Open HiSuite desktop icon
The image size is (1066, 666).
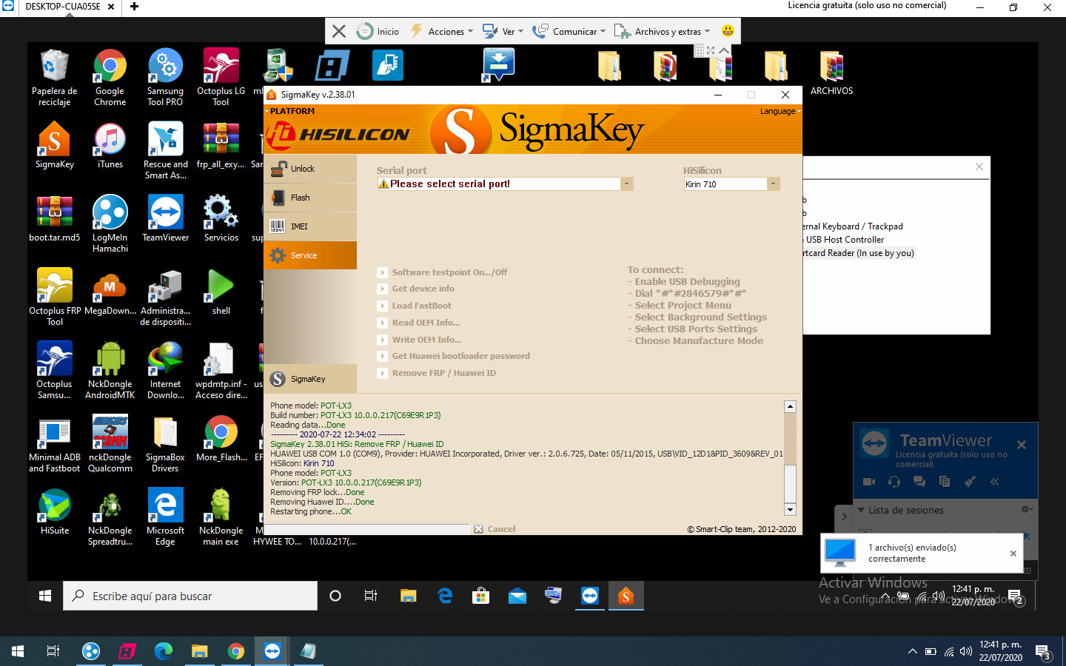coord(55,511)
